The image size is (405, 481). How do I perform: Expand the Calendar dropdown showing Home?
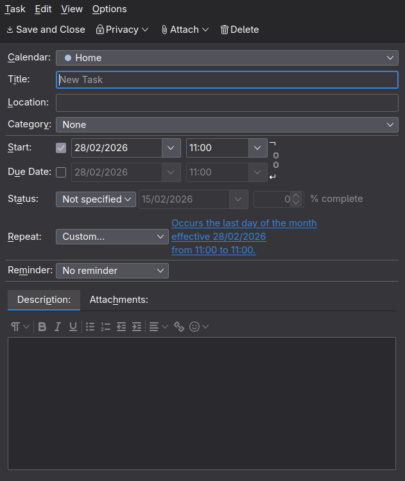227,58
